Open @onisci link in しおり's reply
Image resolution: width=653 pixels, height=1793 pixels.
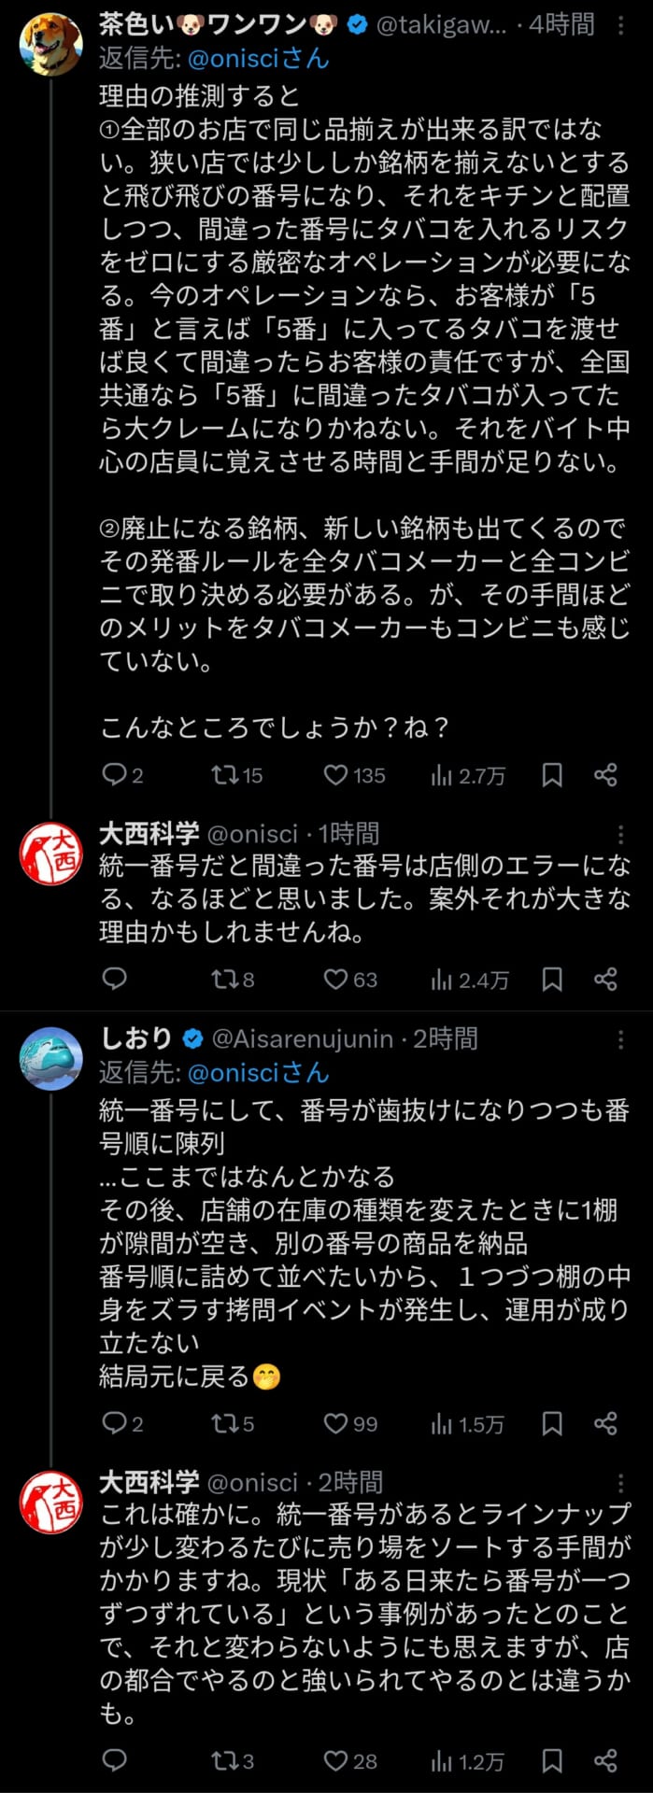tap(259, 1072)
